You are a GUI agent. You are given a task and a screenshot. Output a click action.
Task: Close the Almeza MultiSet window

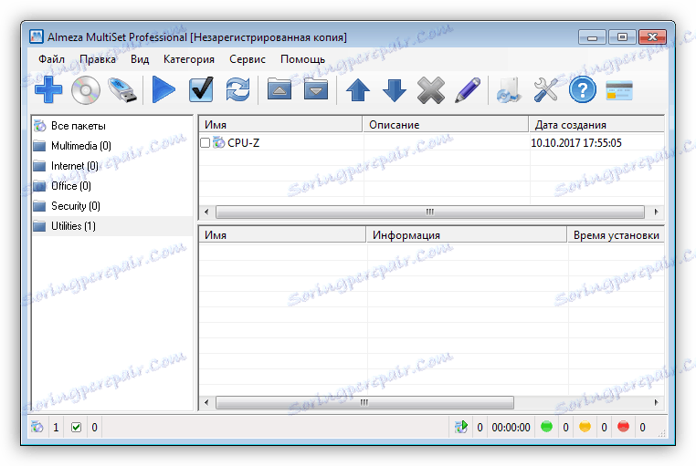pos(652,37)
